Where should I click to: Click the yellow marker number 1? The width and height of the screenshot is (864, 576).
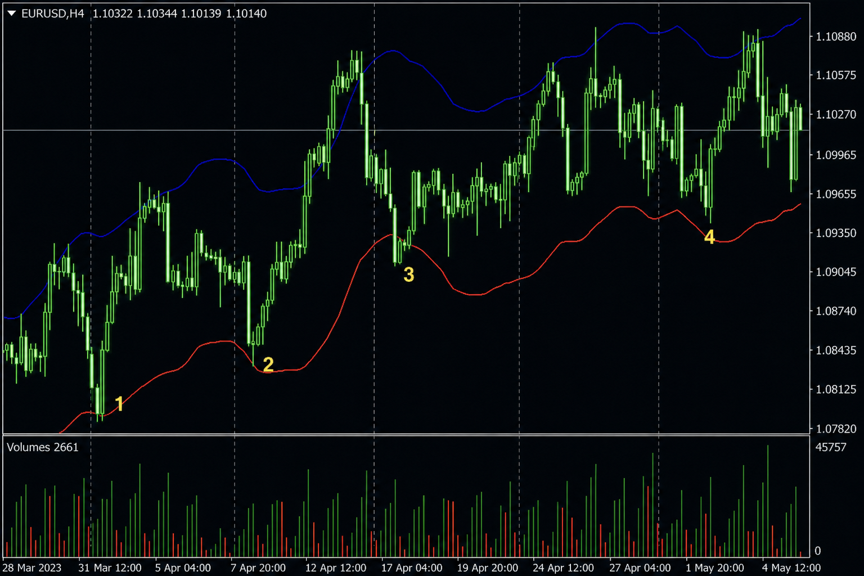tap(119, 403)
